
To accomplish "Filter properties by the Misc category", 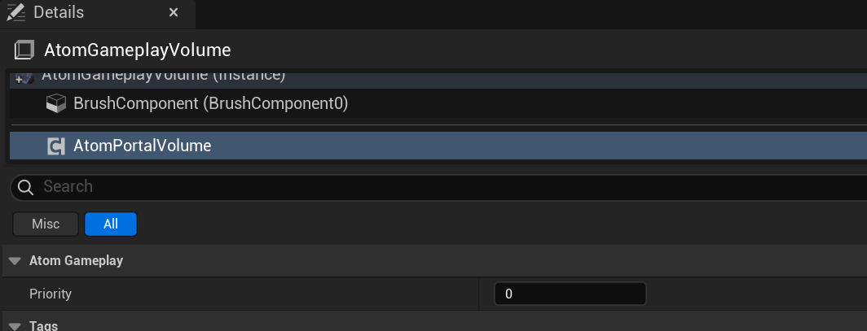I will 46,224.
